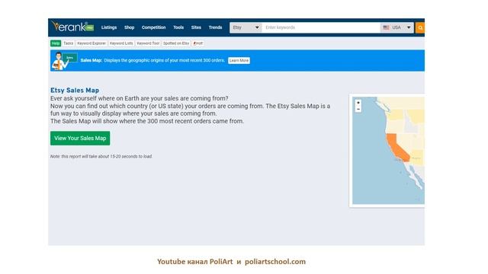Click the teacher mascot icon in banner
This screenshot has height=274, width=488.
pyautogui.click(x=64, y=61)
